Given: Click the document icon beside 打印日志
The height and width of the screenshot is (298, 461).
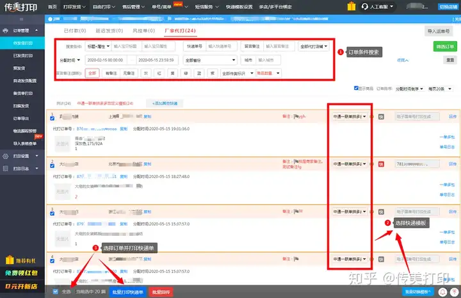Looking at the screenshot, I should coord(5,169).
